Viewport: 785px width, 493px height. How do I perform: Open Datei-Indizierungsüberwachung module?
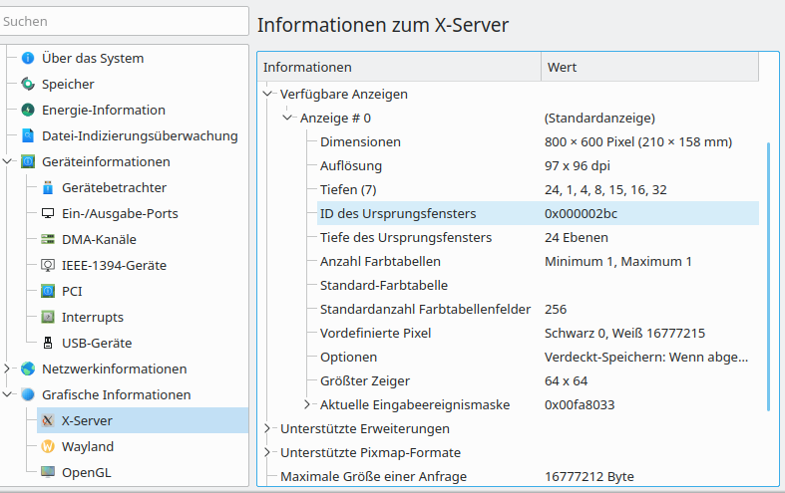coord(140,135)
